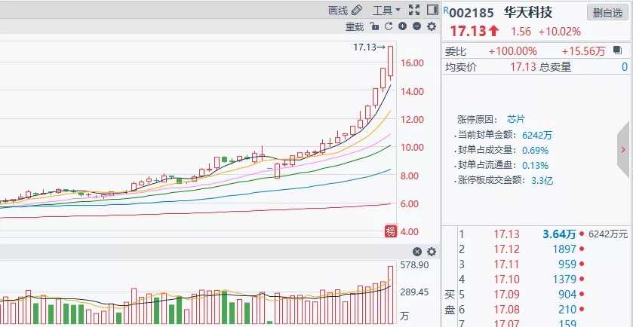Switch chart to fullscreen view
The image size is (633, 327).
[414, 10]
